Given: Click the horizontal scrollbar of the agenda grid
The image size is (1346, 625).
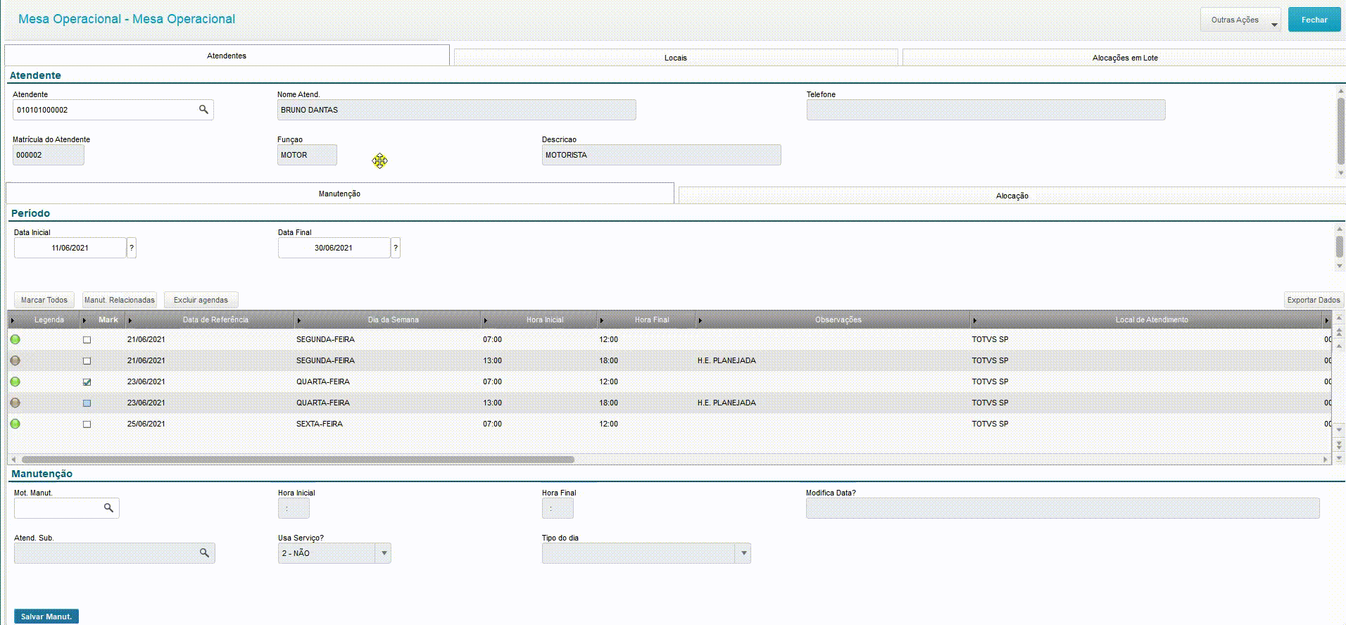Looking at the screenshot, I should (x=298, y=460).
